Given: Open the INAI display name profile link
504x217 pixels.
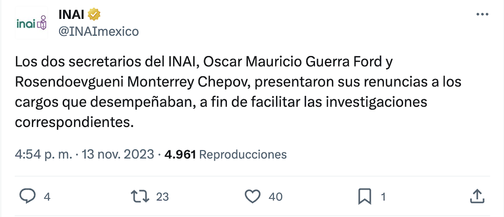Looking at the screenshot, I should click(71, 14).
